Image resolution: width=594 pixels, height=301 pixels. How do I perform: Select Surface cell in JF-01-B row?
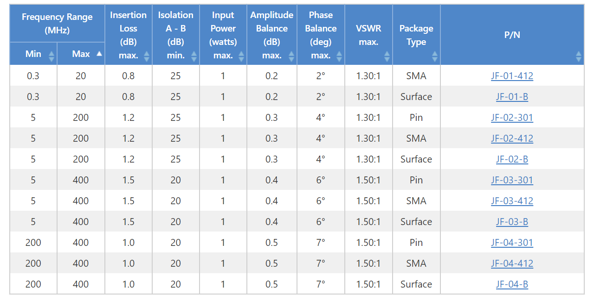coord(416,97)
